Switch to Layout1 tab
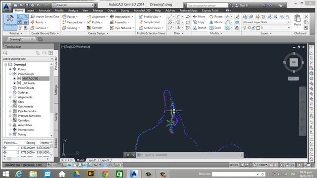317x178 pixels. click(x=92, y=160)
